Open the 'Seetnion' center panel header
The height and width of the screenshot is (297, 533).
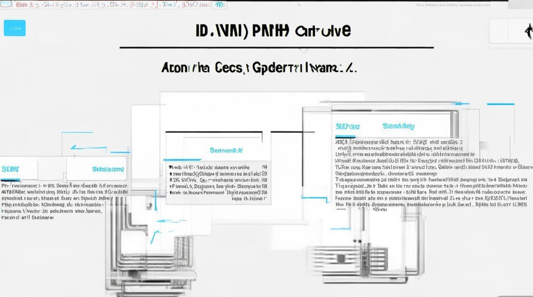pyautogui.click(x=226, y=150)
